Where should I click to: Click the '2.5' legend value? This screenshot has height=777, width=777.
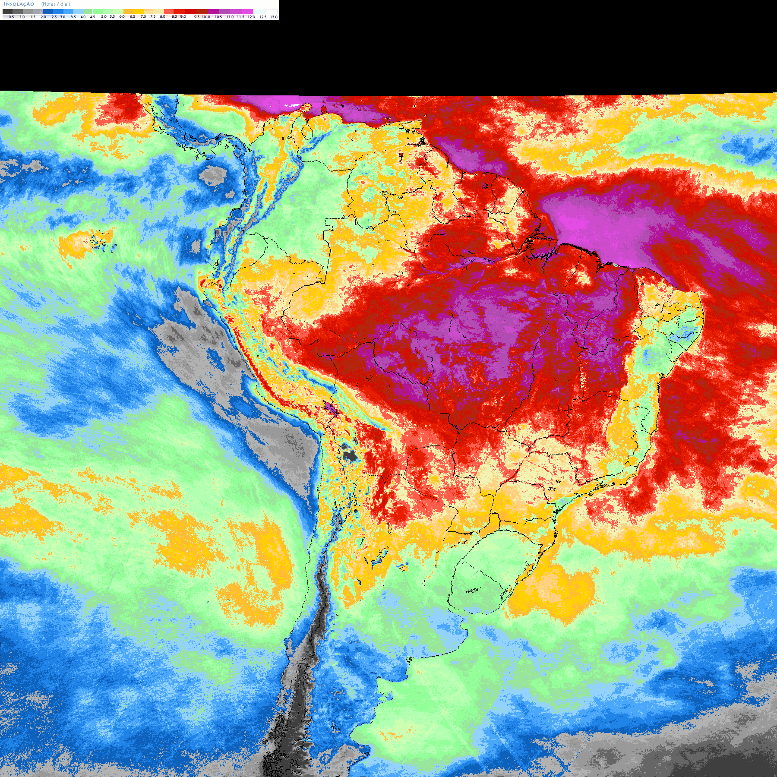54,17
